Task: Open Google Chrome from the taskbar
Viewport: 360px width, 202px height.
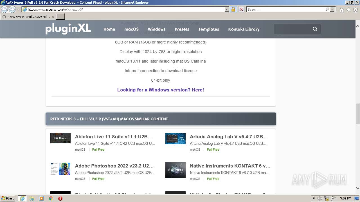Action: click(51, 198)
